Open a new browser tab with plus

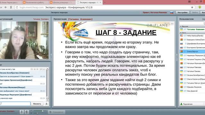(x=105, y=2)
